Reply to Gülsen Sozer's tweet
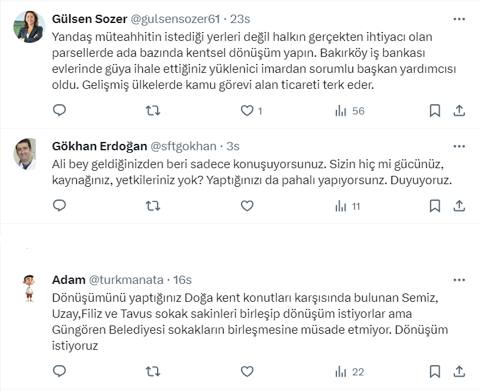The height and width of the screenshot is (392, 480). 60,111
